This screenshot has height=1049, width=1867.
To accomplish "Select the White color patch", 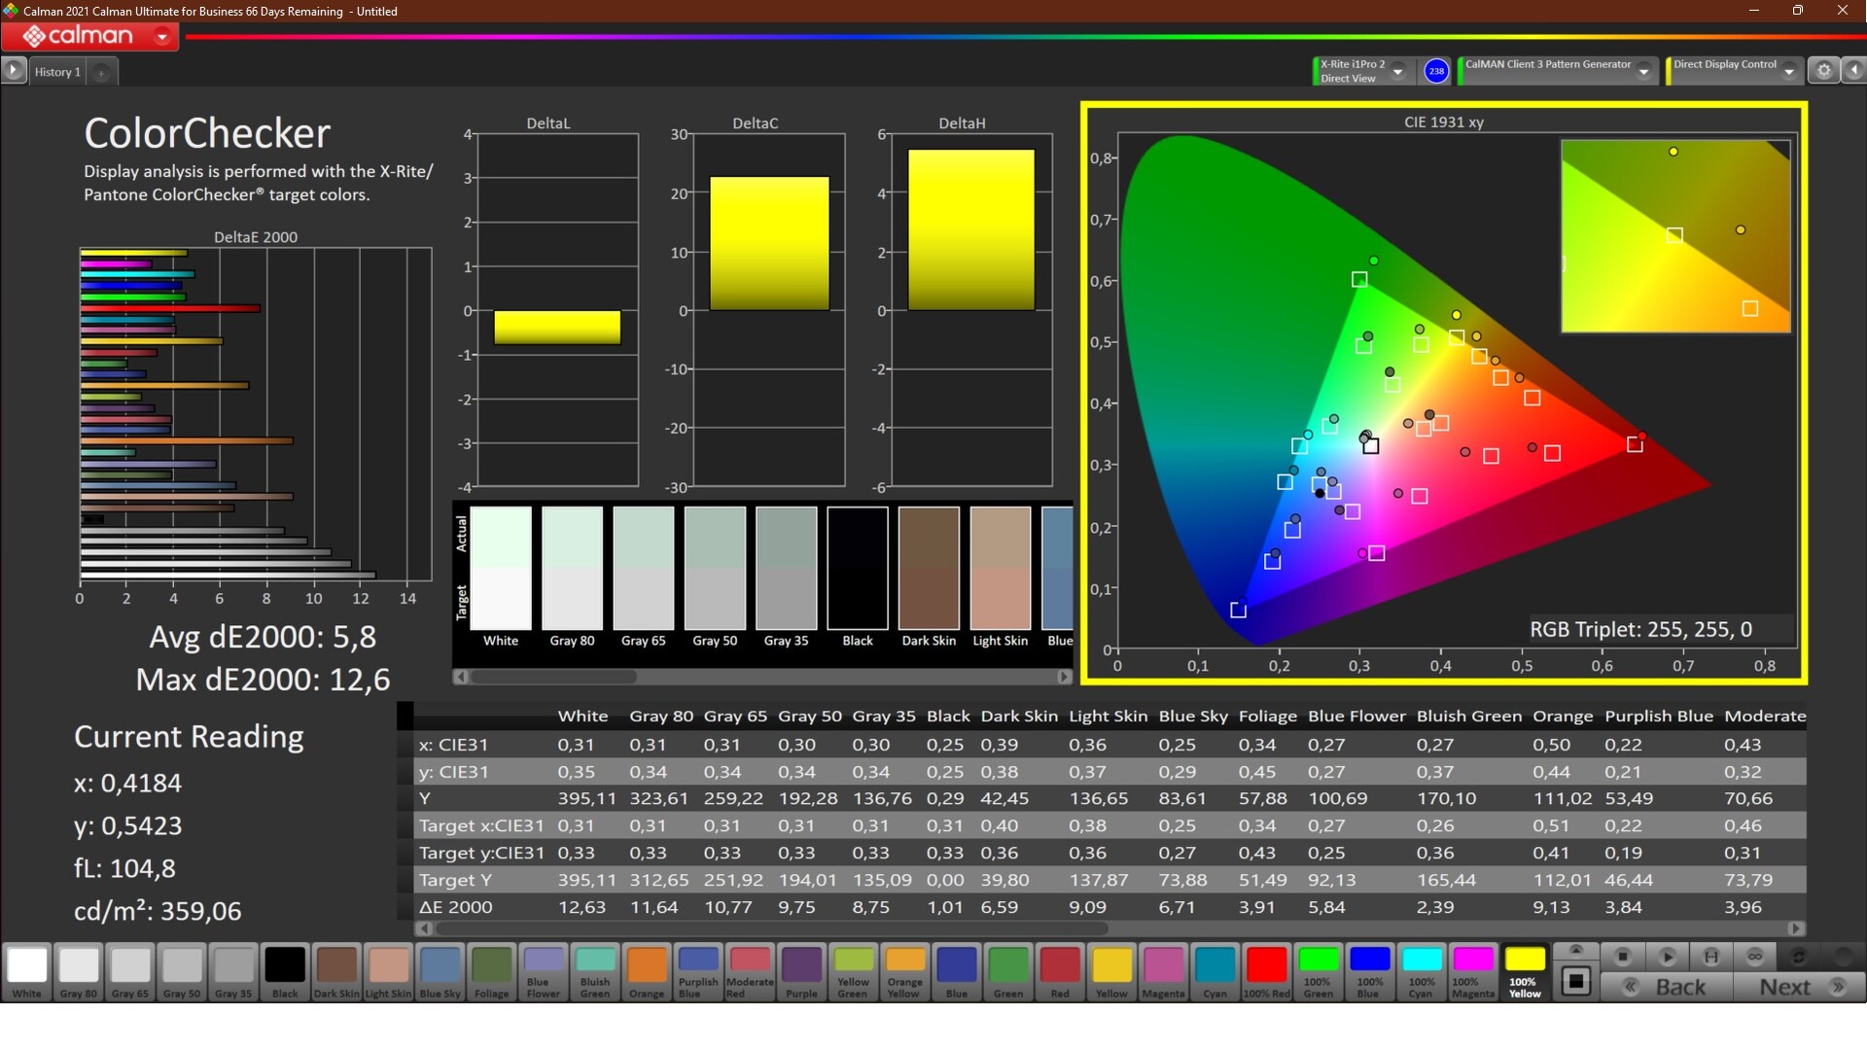I will (x=27, y=971).
